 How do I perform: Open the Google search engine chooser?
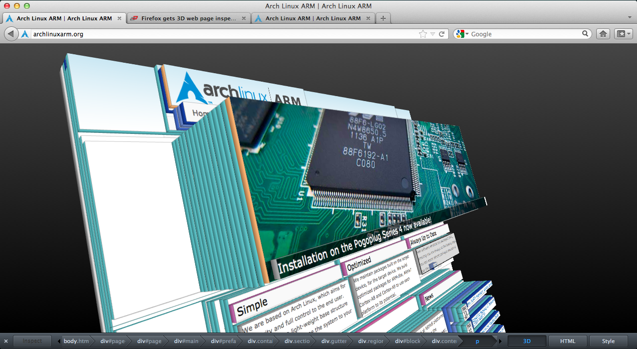click(x=461, y=34)
